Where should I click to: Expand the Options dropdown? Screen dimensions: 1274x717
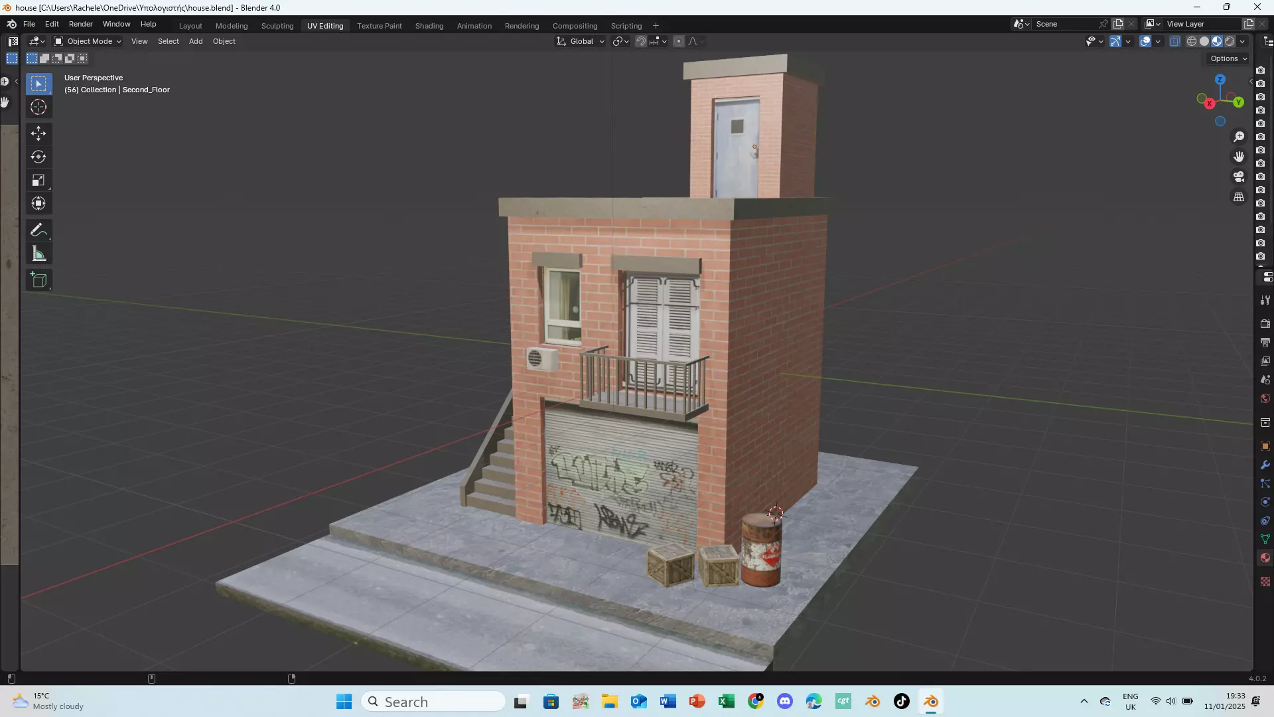point(1228,58)
